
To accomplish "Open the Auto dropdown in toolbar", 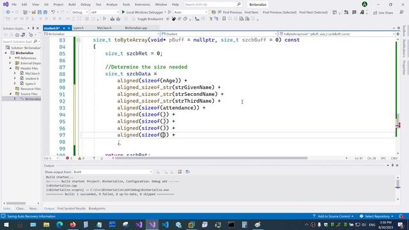I will [x=190, y=12].
